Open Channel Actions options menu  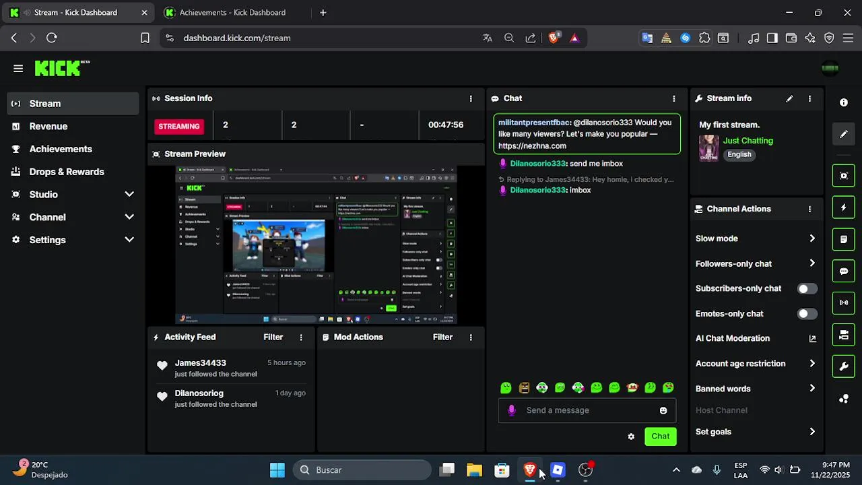(x=809, y=209)
